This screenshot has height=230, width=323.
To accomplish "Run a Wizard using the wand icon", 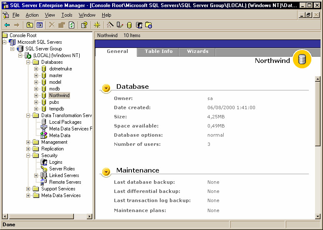I will pos(110,25).
